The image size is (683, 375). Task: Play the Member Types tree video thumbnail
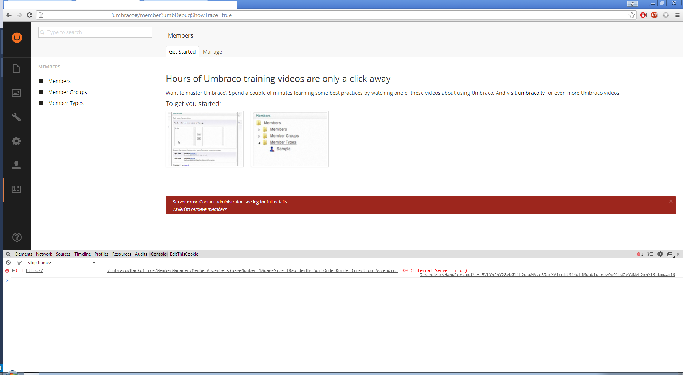pos(290,139)
